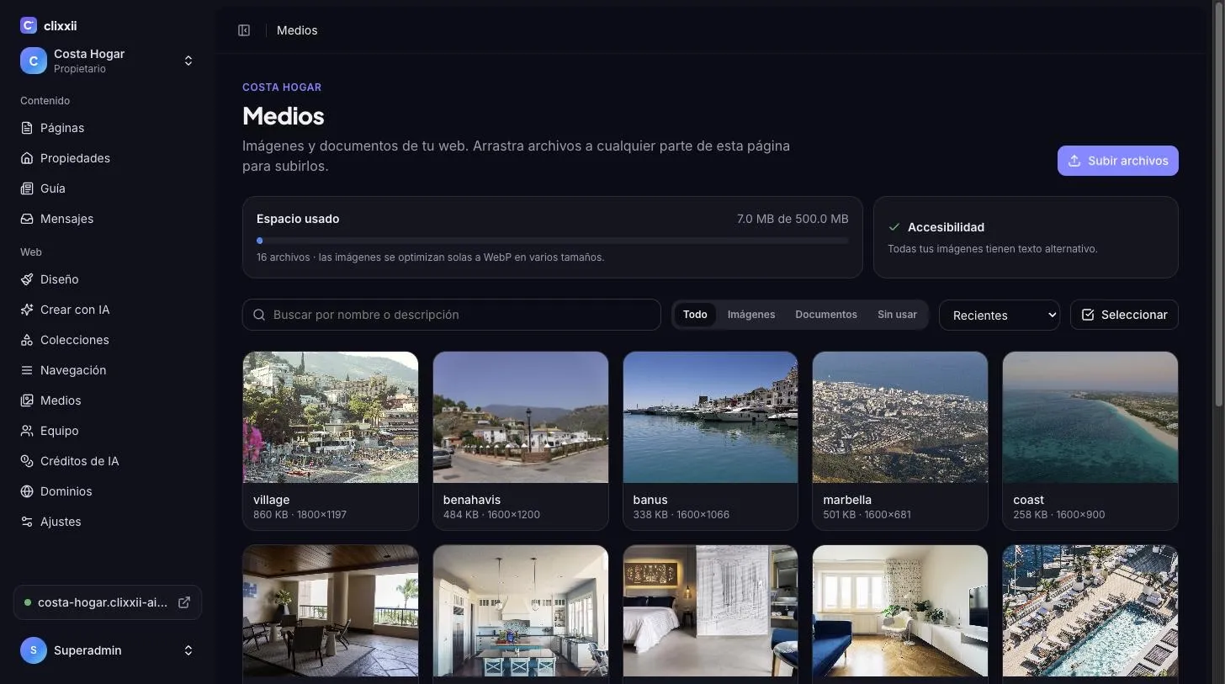This screenshot has width=1225, height=684.
Task: Filter media by Imágenes
Action: click(x=751, y=315)
